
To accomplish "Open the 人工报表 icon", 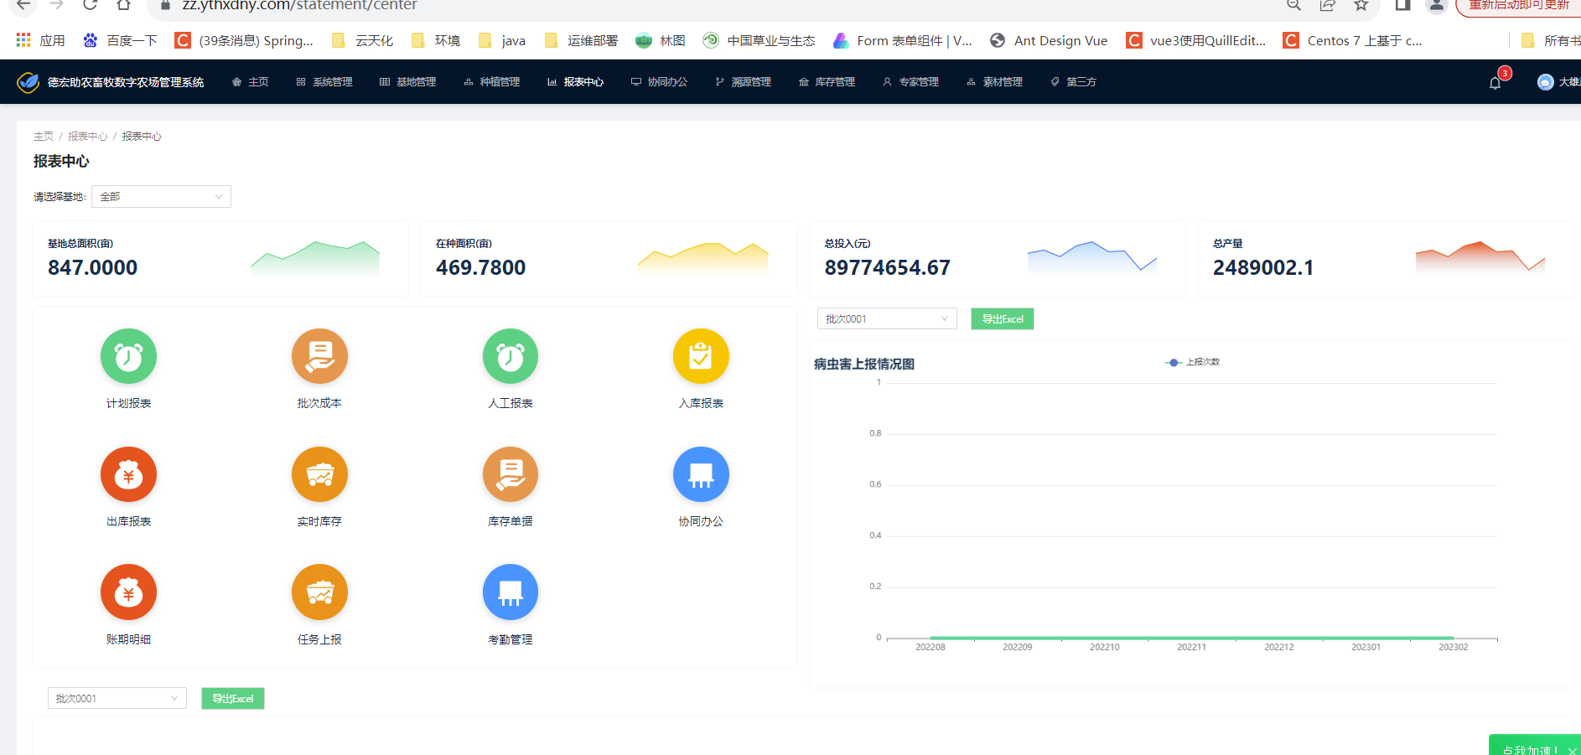I will pyautogui.click(x=511, y=356).
